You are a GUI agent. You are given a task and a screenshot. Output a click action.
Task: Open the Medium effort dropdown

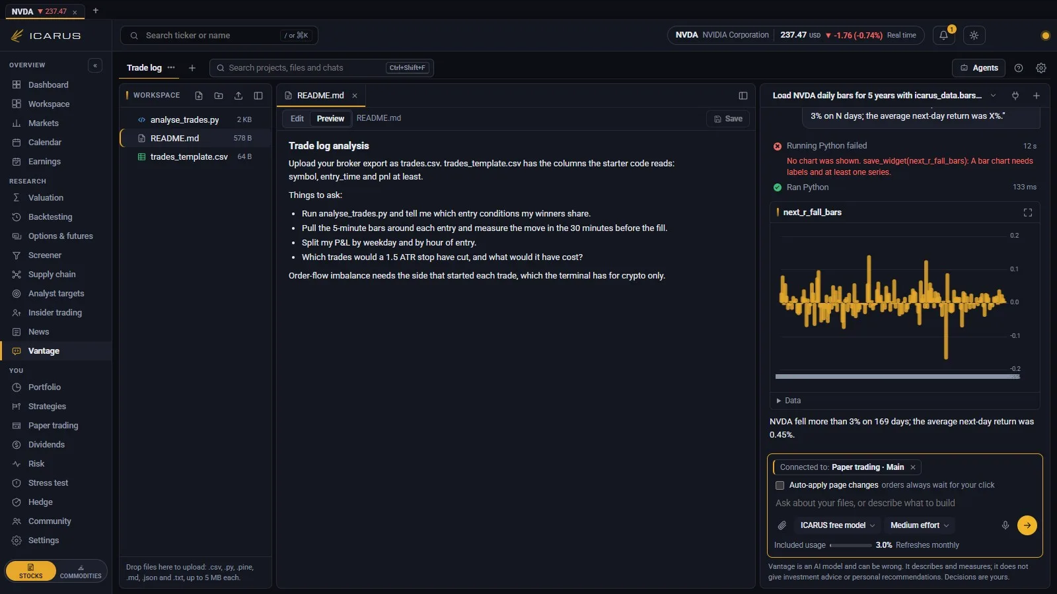coord(920,525)
